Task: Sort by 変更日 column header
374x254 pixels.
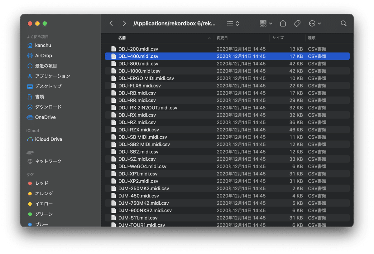Action: [222, 38]
